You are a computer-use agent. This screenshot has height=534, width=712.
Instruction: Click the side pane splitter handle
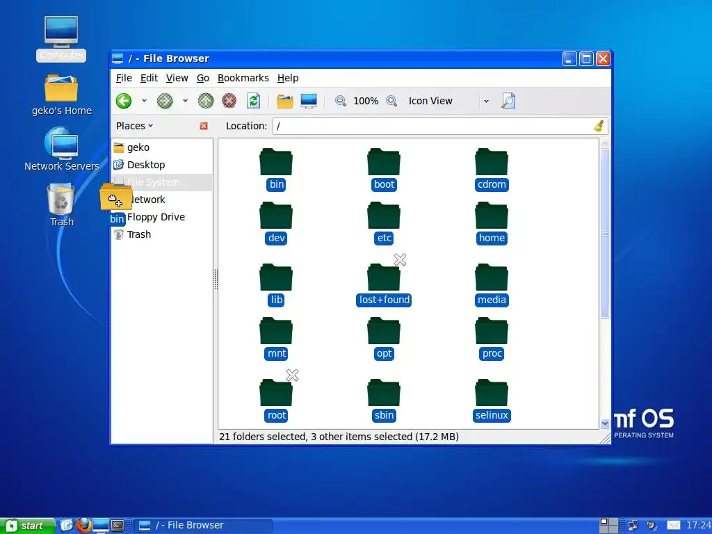click(x=216, y=279)
